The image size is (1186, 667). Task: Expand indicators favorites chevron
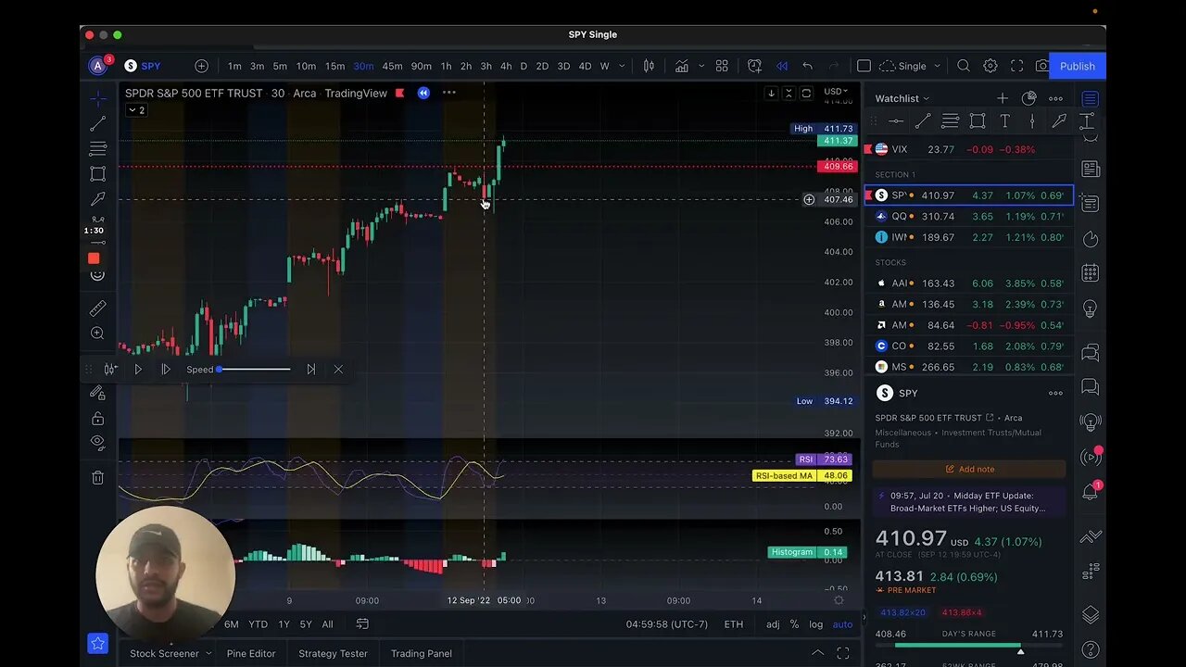coord(701,66)
